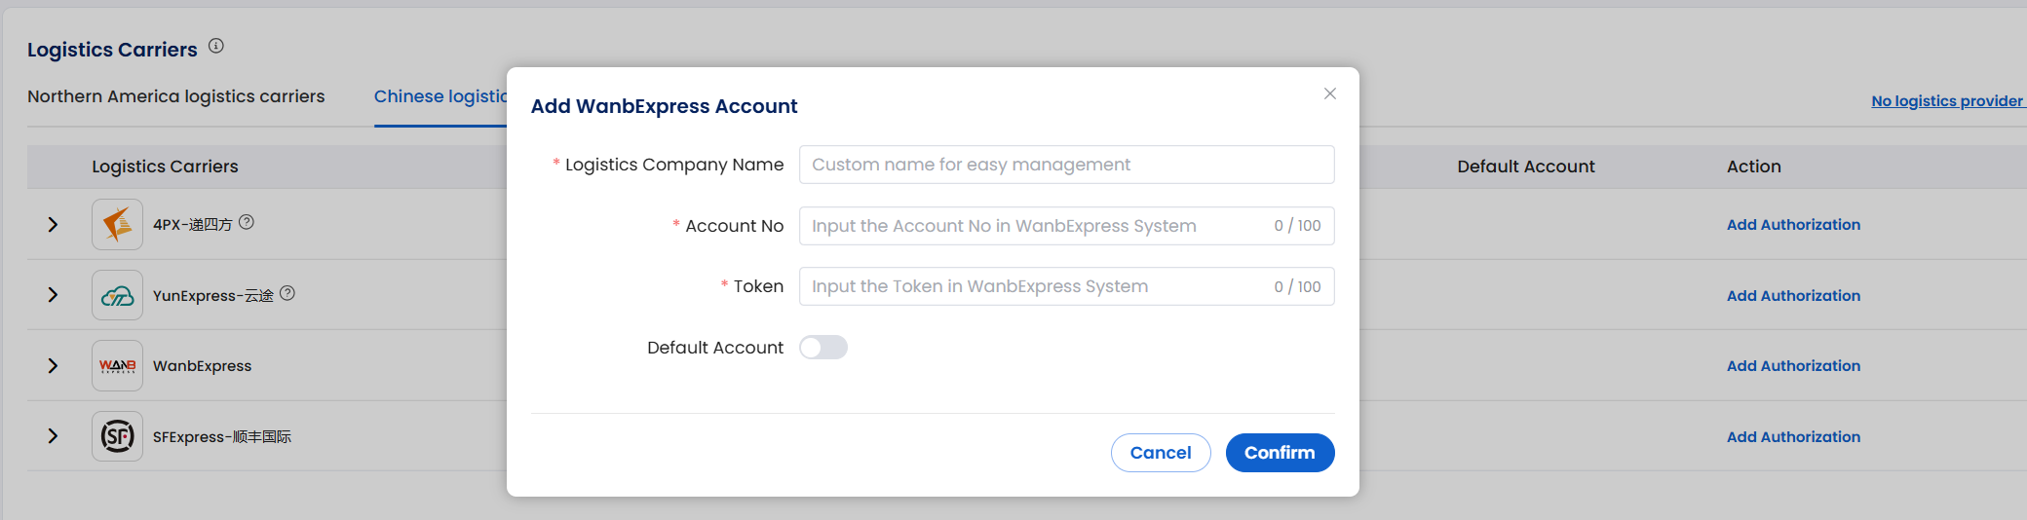Open the No logistics provider link
This screenshot has height=520, width=2027.
point(1946,100)
